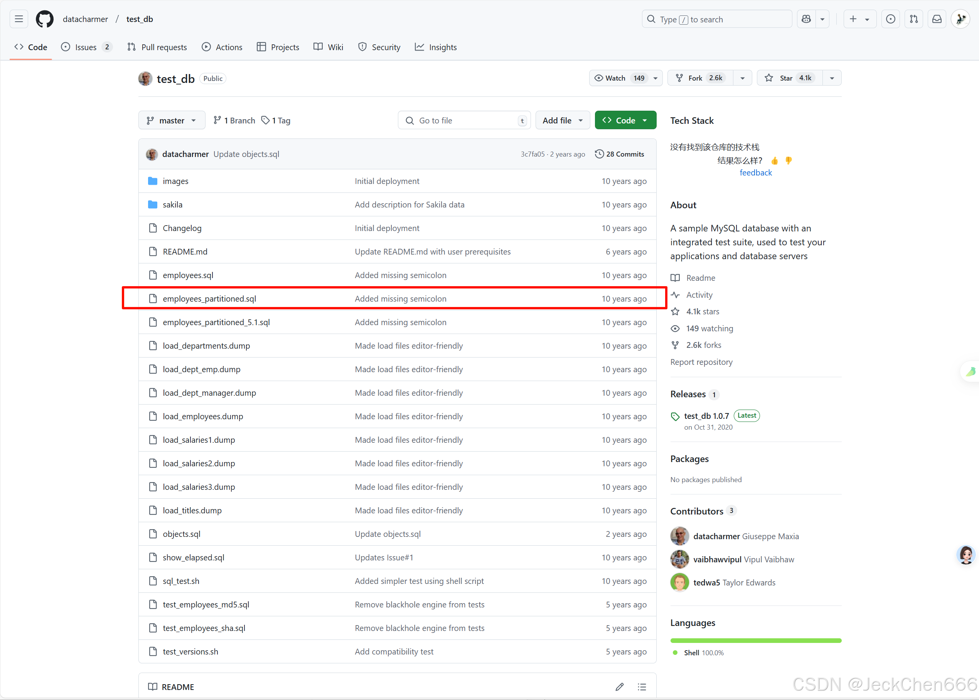View commit history via the clock icon

point(599,154)
